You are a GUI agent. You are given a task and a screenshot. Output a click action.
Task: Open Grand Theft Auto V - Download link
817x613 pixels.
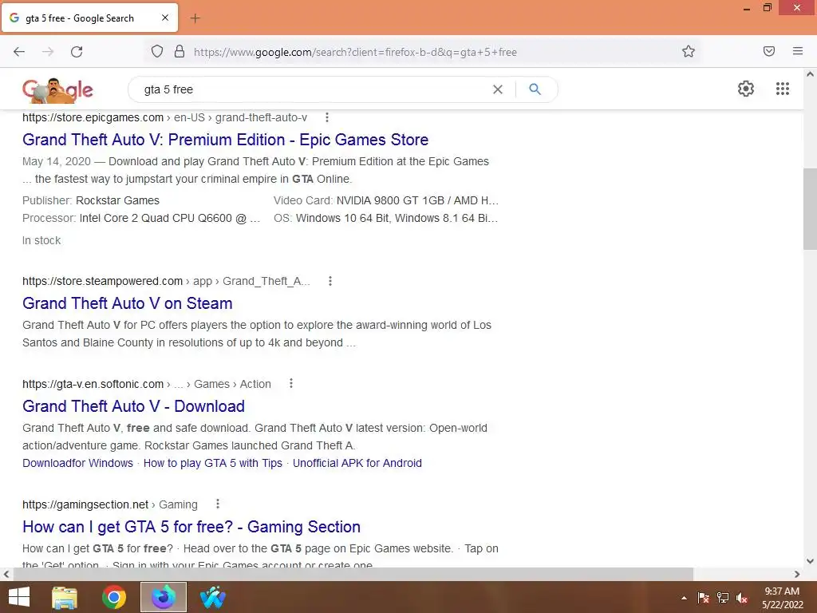point(133,406)
